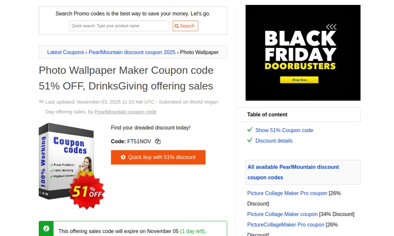Viewport: 394px width, 236px height.
Task: Click the retweet icon beside Last updated
Action: 41,102
